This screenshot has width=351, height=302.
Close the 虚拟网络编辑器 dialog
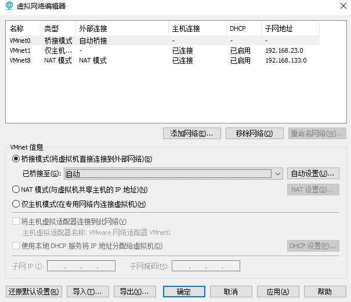(343, 6)
